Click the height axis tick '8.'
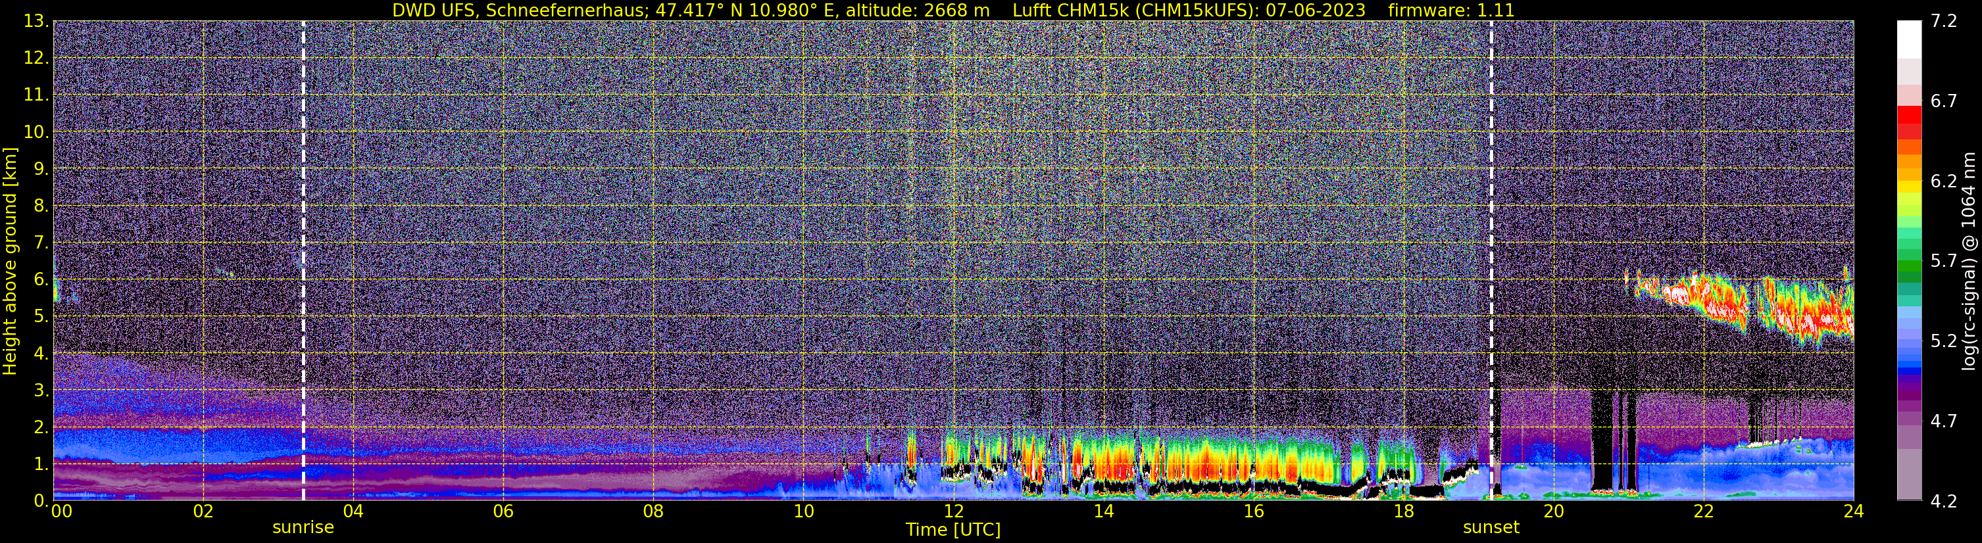Screen dimensions: 1982x543 [x=41, y=205]
